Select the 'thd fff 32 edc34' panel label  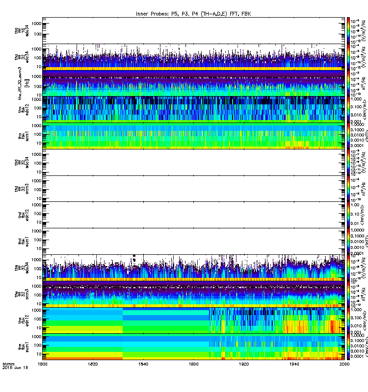22,163
